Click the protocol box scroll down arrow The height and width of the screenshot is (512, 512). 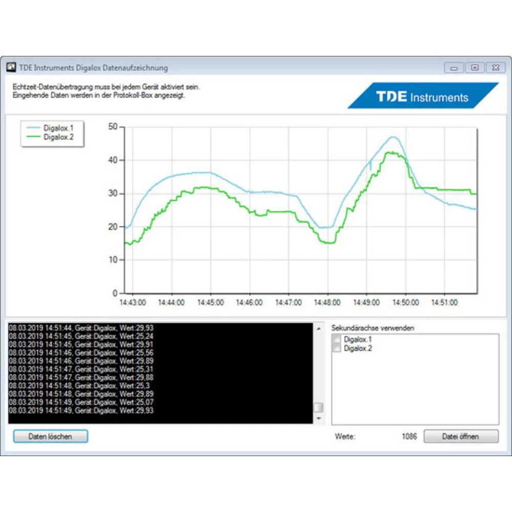pos(319,418)
